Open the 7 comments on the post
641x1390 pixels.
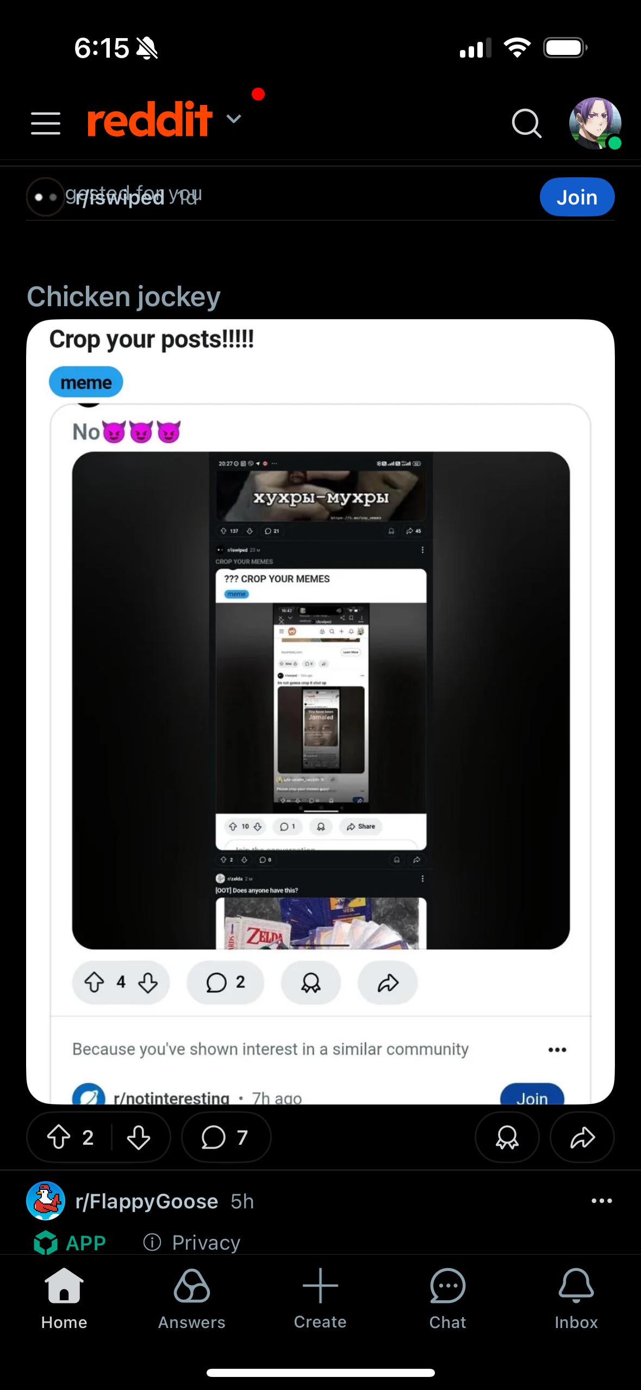(x=226, y=1137)
